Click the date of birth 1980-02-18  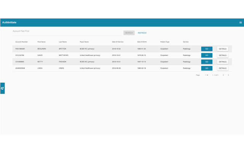[141, 68]
